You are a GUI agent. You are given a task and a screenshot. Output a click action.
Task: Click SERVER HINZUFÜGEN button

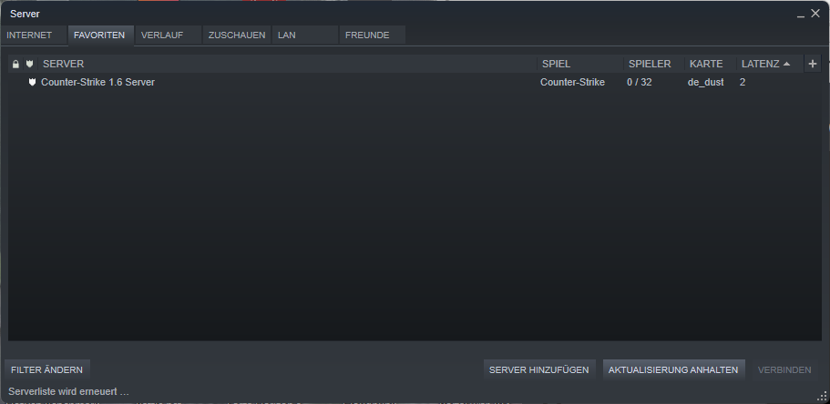[538, 369]
